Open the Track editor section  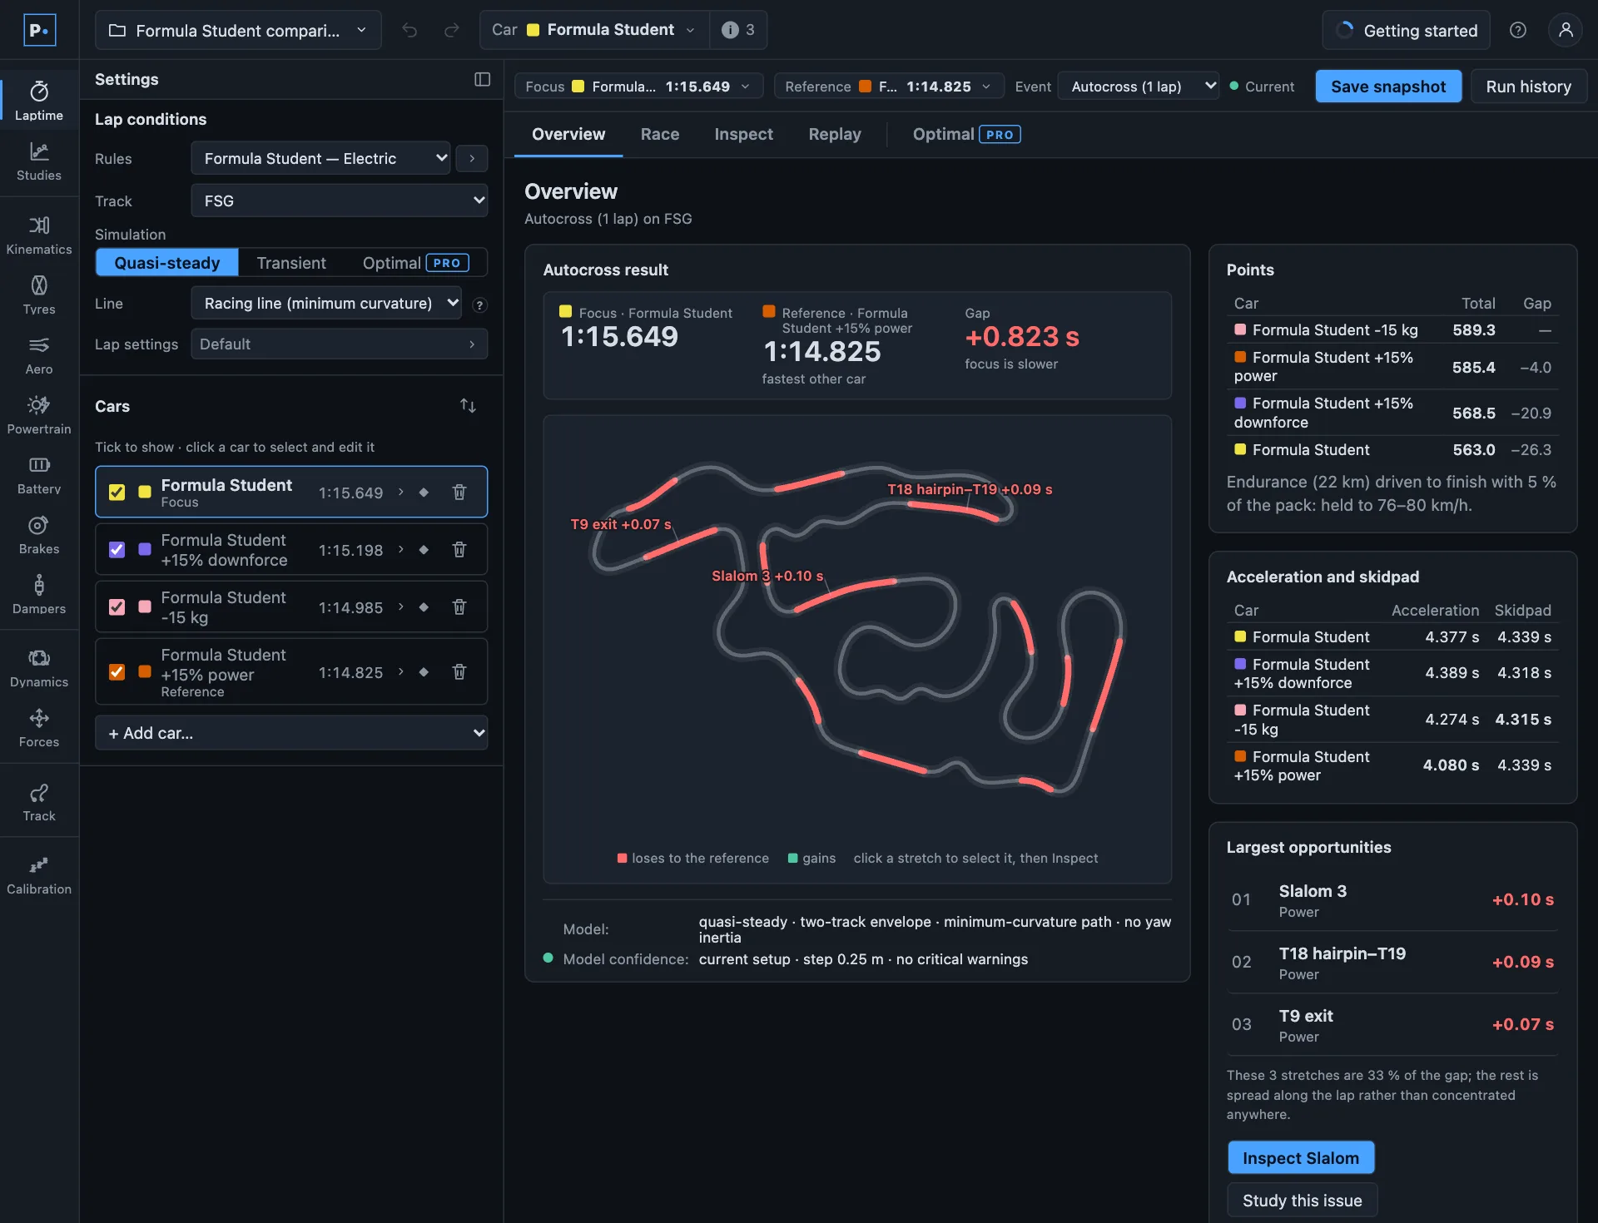point(39,802)
